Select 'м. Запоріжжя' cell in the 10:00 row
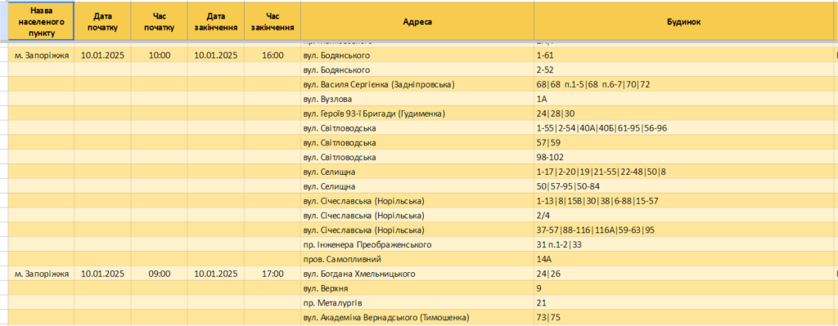 [41, 56]
